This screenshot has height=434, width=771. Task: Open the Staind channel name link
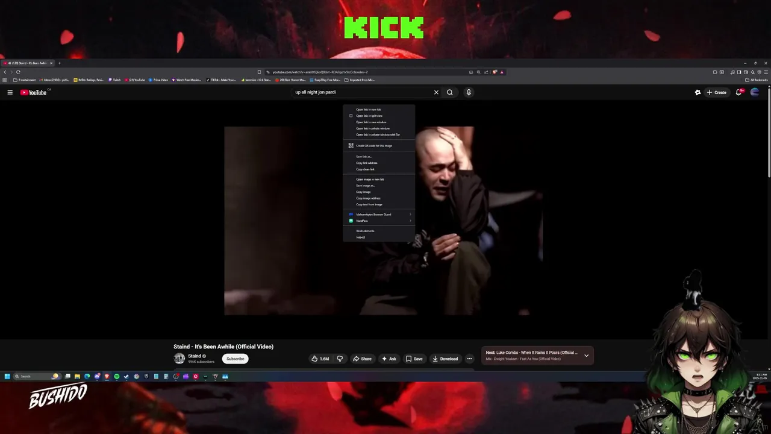click(x=194, y=356)
